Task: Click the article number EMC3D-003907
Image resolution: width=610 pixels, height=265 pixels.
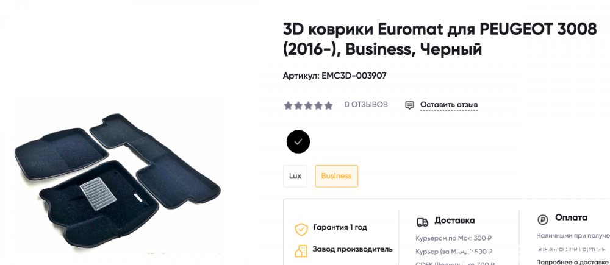Action: [x=354, y=76]
